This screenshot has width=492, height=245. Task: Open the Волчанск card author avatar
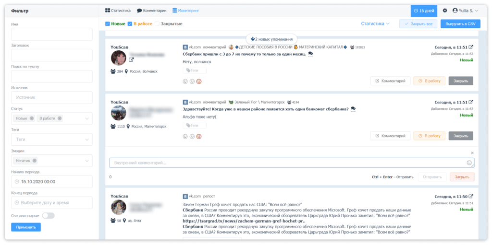coord(119,58)
